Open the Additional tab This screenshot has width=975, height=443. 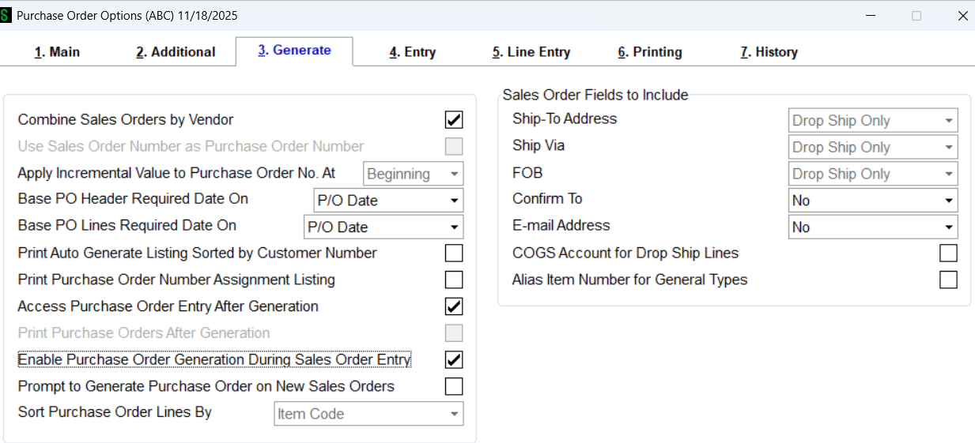click(176, 52)
